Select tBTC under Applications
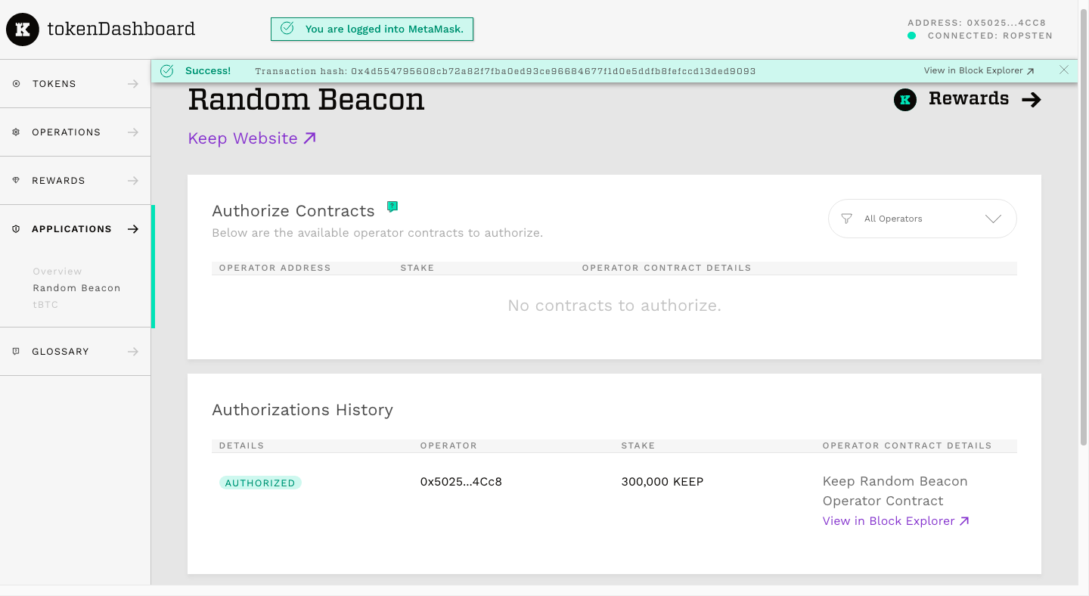Image resolution: width=1089 pixels, height=596 pixels. pyautogui.click(x=45, y=305)
